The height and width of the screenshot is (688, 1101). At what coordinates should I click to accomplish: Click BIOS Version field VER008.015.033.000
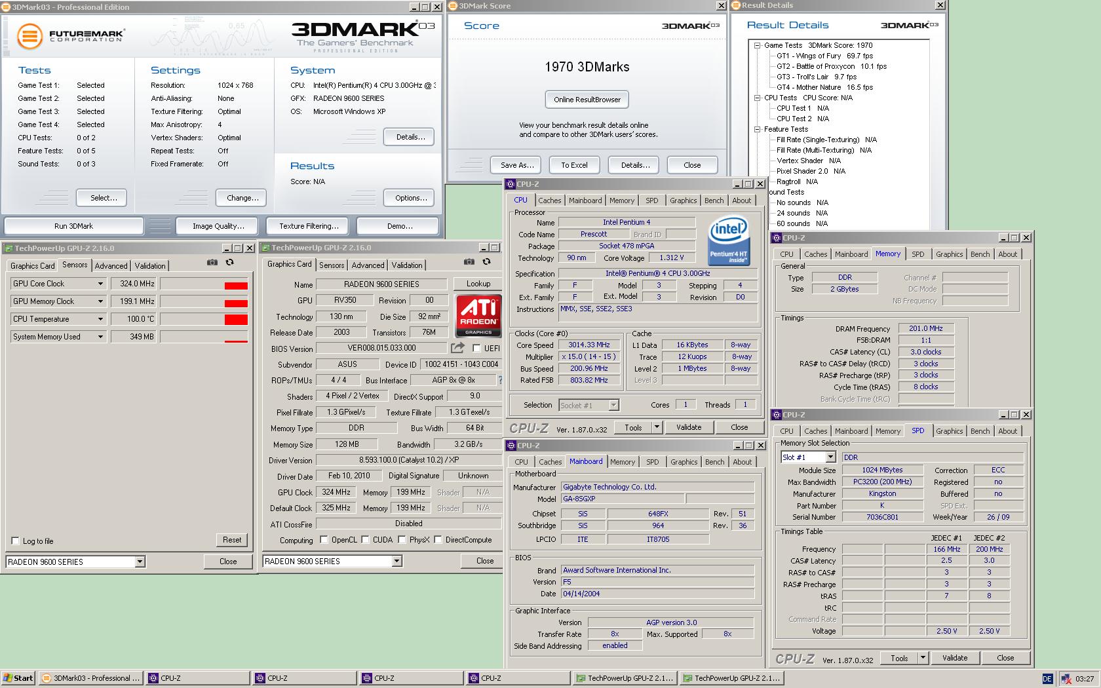click(x=381, y=349)
